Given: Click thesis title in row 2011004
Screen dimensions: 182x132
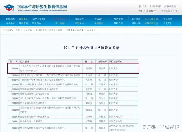Looking at the screenshot, I should point(49,85).
